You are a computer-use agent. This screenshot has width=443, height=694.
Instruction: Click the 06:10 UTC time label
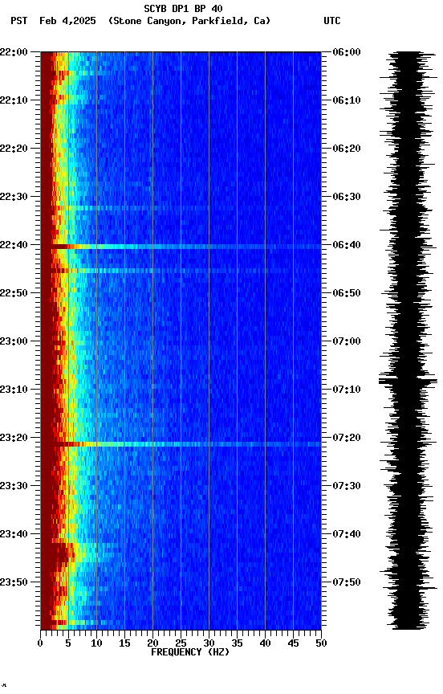[x=347, y=100]
